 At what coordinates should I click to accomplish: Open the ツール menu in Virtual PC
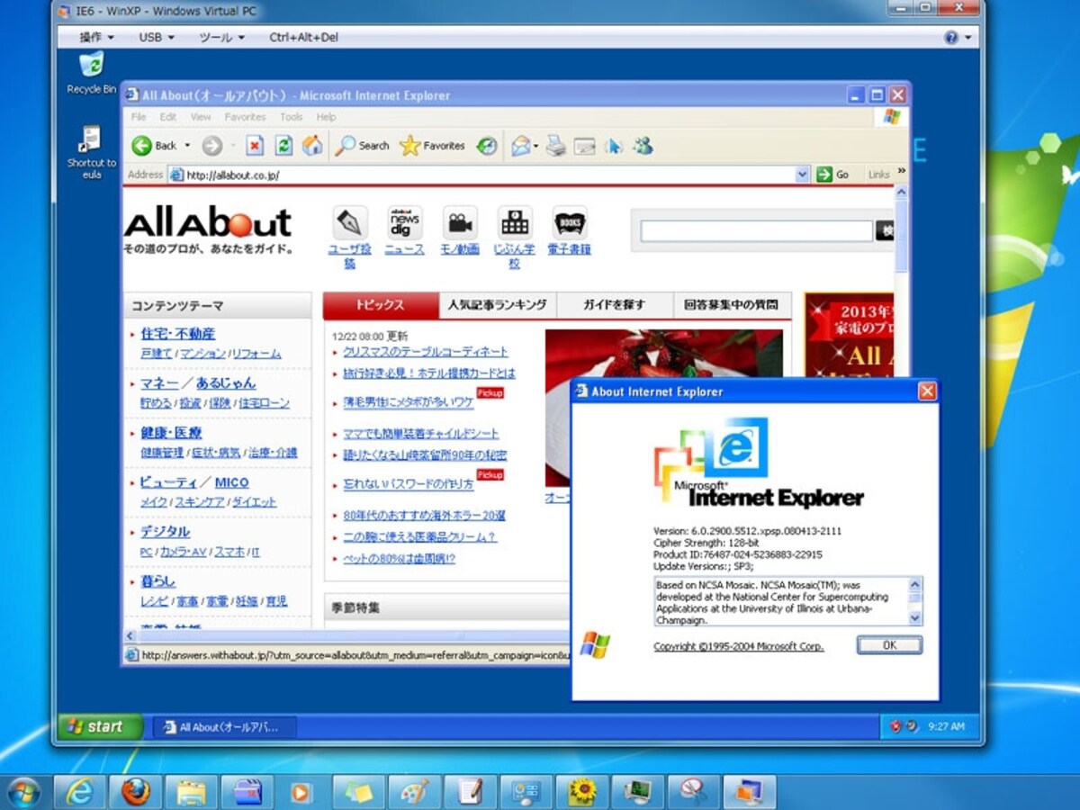click(221, 38)
